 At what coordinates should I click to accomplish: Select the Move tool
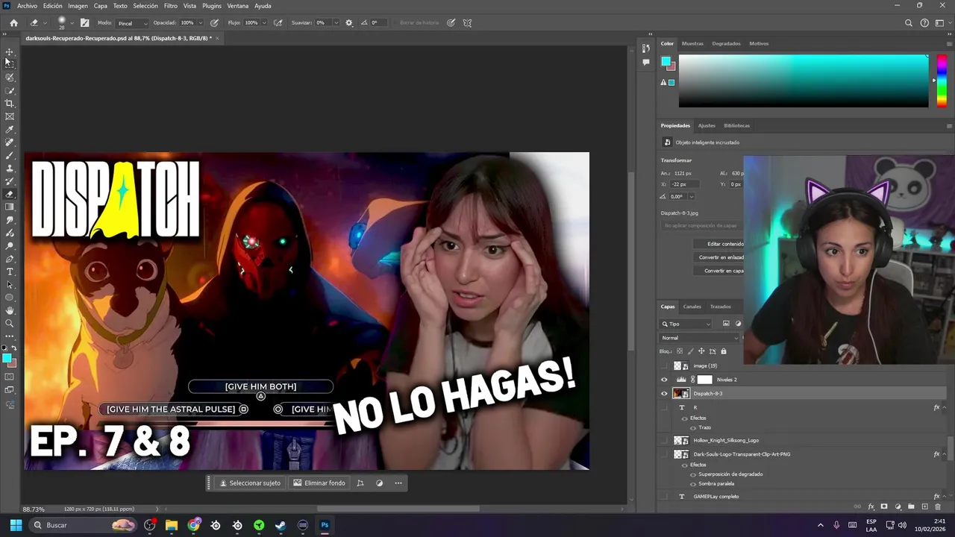click(x=10, y=51)
